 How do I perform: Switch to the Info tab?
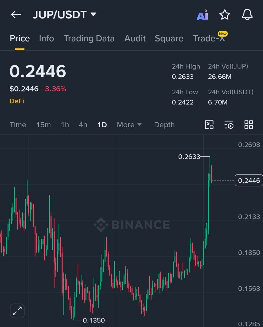[x=46, y=39]
